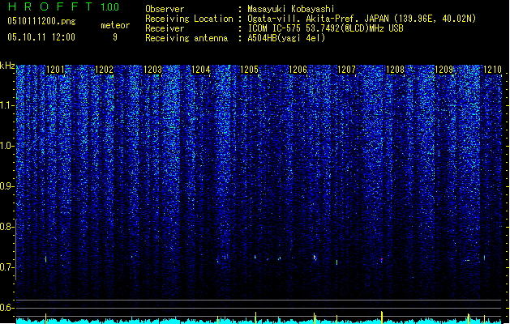Click the Receiving antenna field label

click(x=186, y=38)
